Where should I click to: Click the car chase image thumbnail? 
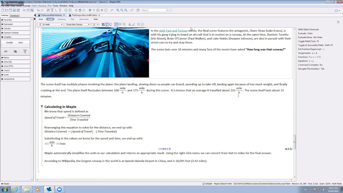point(95,53)
